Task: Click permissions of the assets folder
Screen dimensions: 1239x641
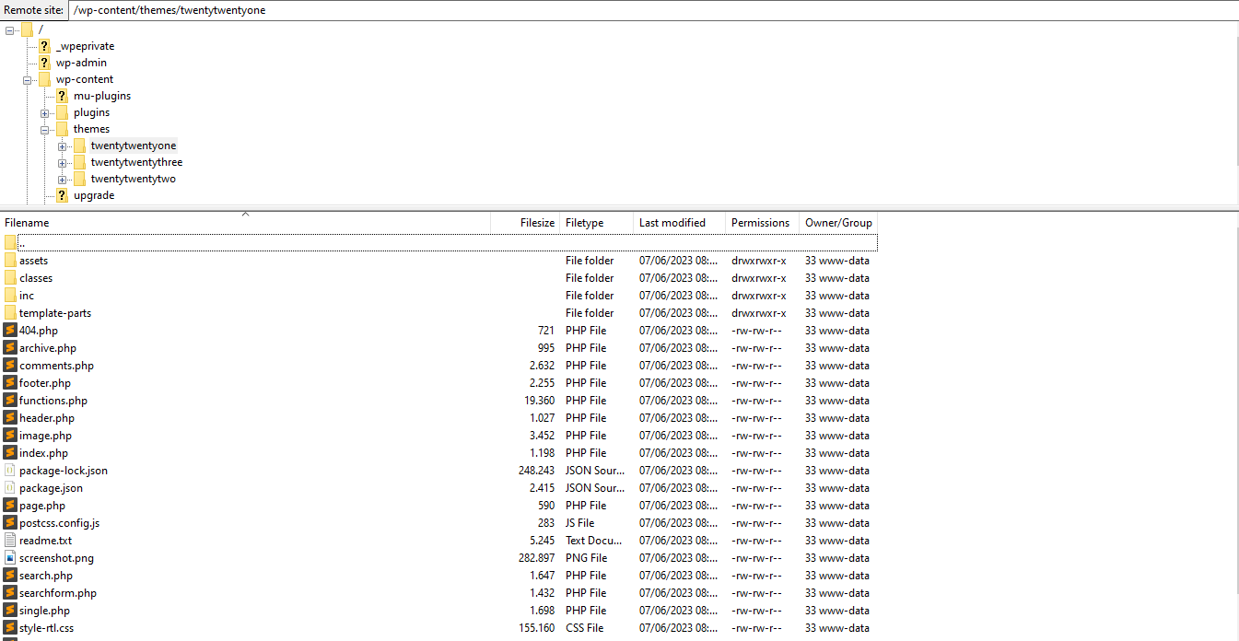Action: click(759, 261)
